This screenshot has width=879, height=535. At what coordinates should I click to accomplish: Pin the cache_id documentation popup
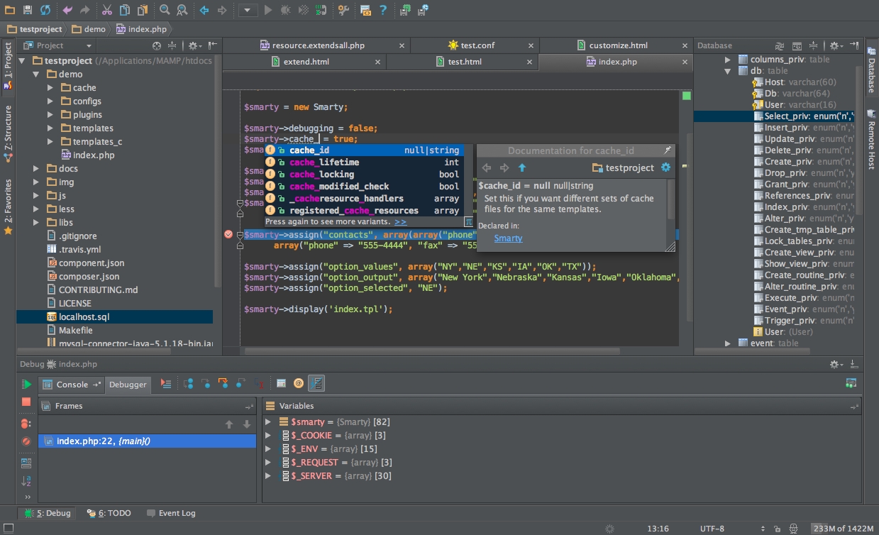(667, 150)
